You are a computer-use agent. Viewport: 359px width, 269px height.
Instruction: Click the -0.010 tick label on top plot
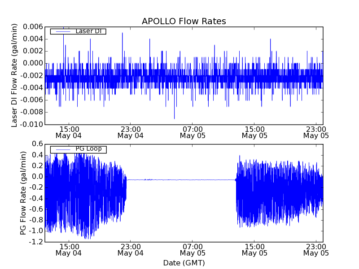tap(31, 125)
